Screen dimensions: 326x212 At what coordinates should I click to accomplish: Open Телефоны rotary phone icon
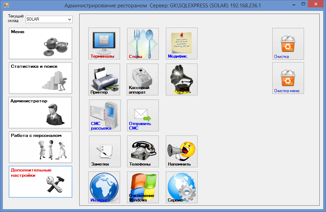coord(143,151)
